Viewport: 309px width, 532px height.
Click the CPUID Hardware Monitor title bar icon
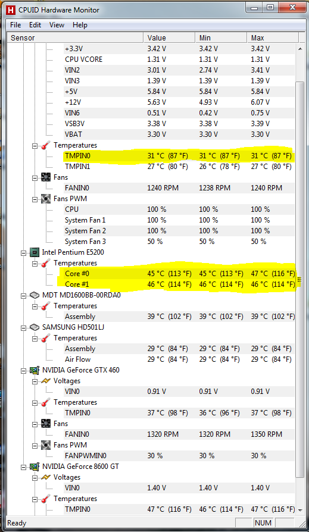click(11, 10)
